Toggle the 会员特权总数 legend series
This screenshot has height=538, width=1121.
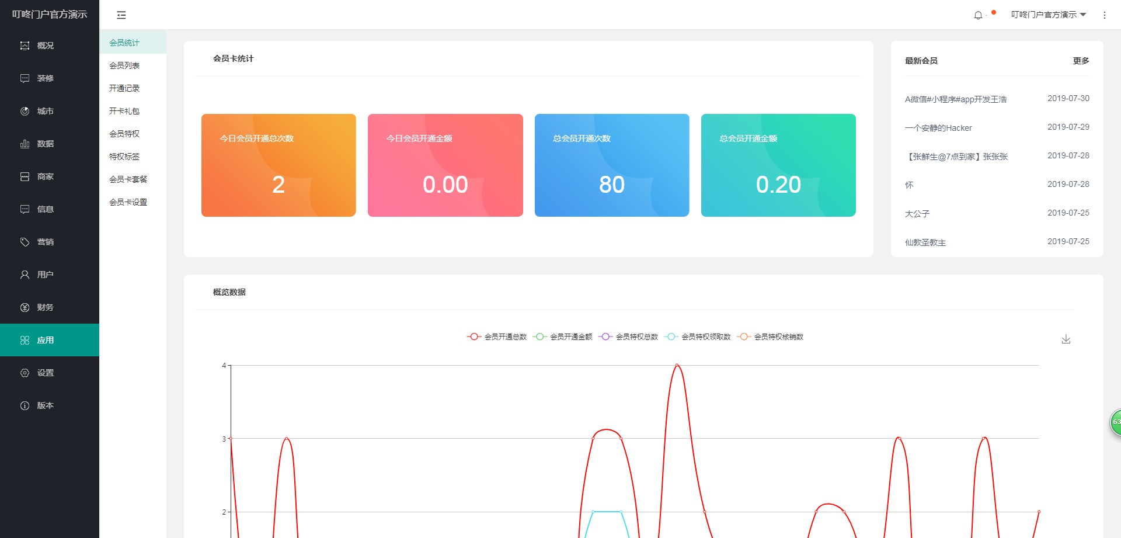click(628, 336)
